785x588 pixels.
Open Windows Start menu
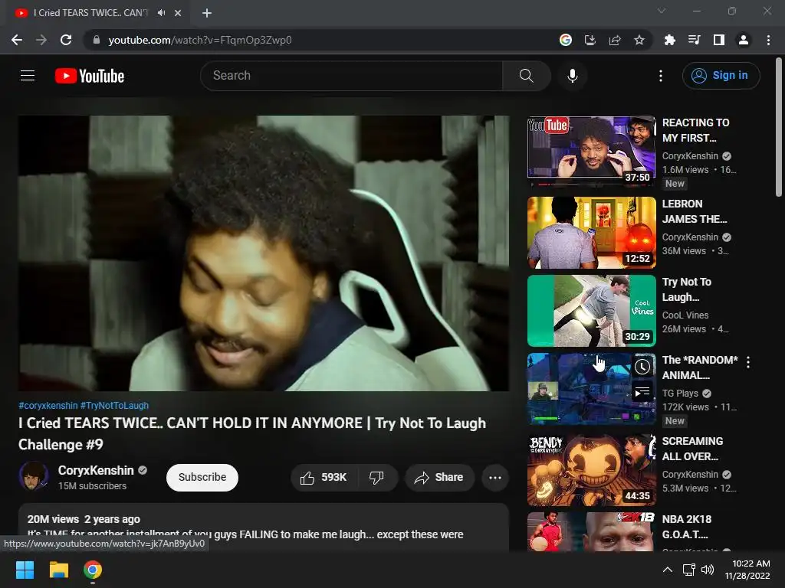(25, 570)
